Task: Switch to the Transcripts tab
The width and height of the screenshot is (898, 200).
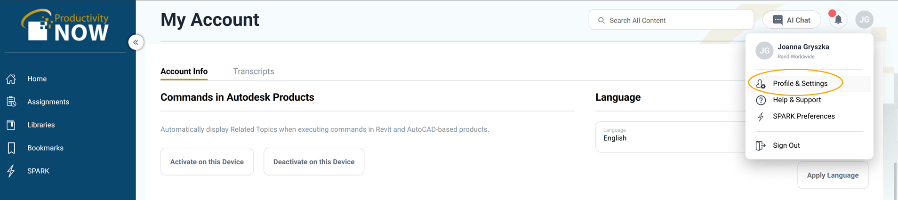Action: coord(253,71)
